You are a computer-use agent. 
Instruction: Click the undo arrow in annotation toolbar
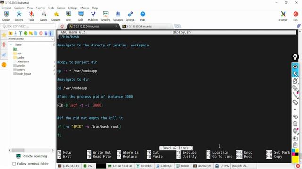[295, 116]
